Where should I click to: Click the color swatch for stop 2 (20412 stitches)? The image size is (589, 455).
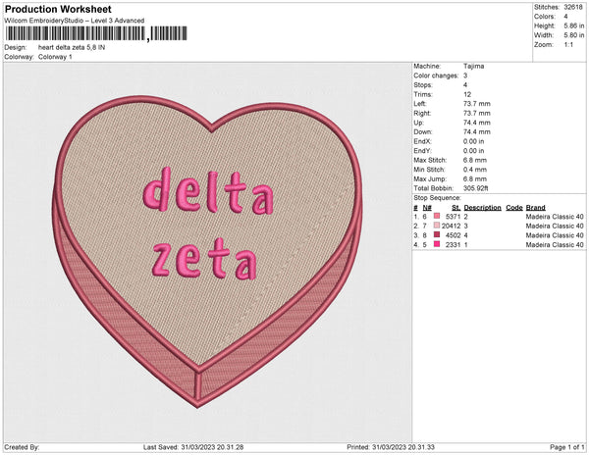(437, 226)
